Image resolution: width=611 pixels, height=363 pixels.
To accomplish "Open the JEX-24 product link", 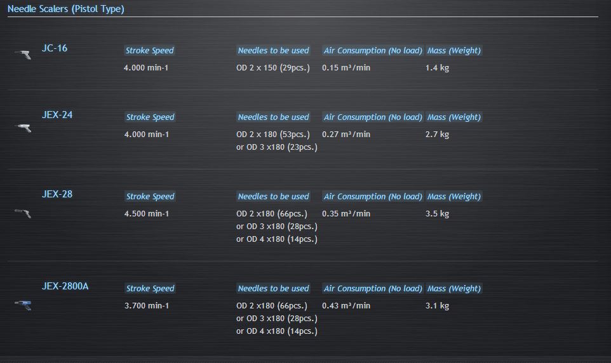I will click(x=57, y=115).
